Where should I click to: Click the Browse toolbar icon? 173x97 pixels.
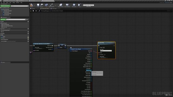pos(42,5)
